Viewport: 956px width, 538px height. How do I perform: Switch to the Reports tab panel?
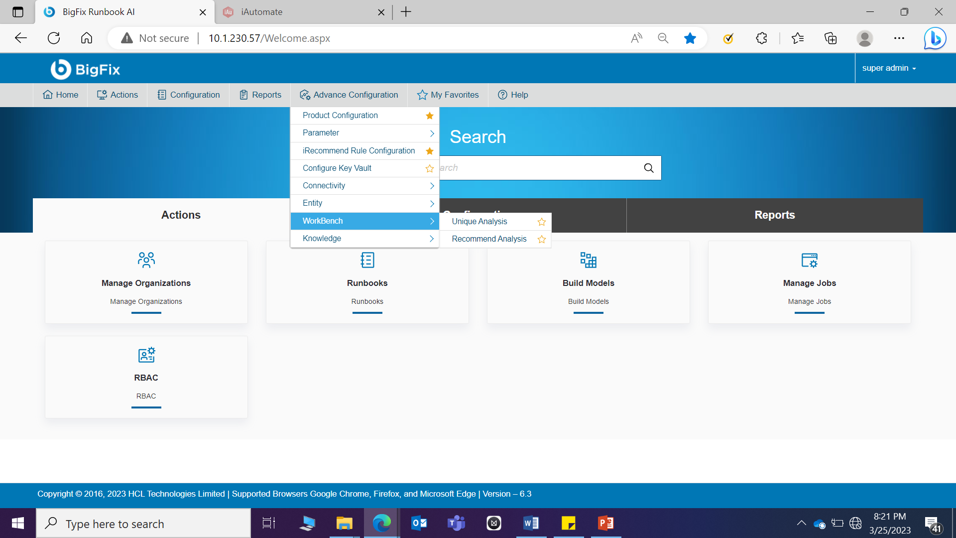coord(774,215)
